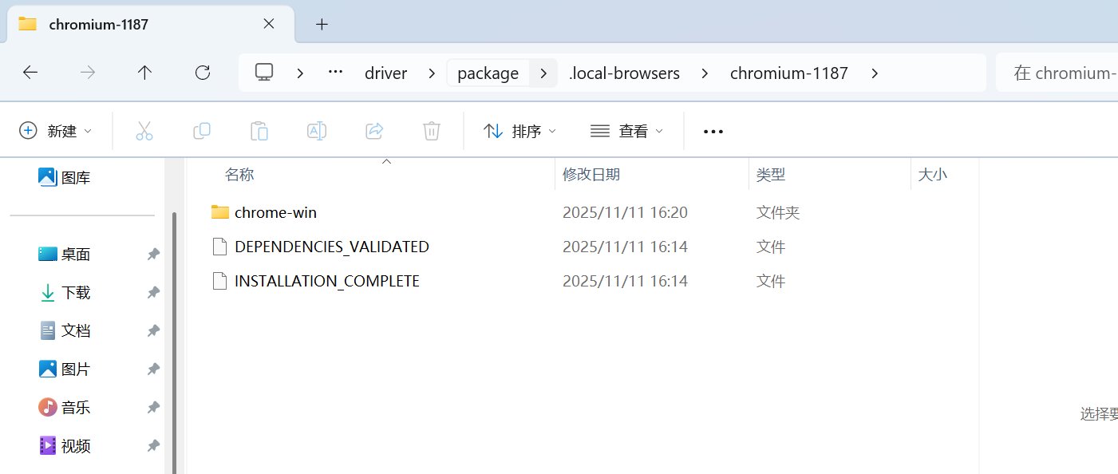Expand chevron after .local-browsers breadcrumb

705,73
